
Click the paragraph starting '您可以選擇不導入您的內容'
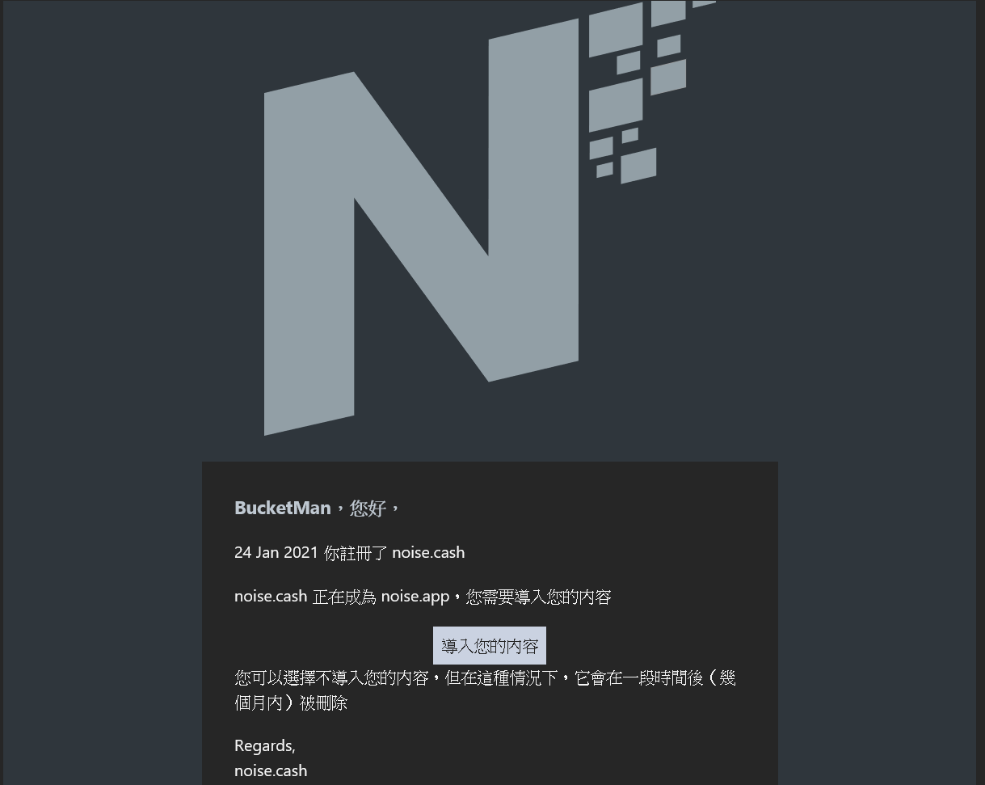[x=485, y=690]
